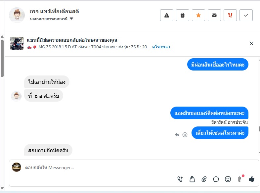Open the emoji picker in reply box
Screen dimensions: 260x193
tap(228, 179)
